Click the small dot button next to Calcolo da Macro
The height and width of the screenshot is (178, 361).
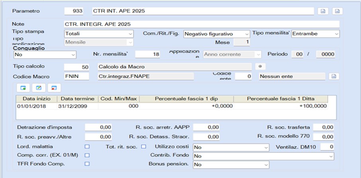(260, 67)
